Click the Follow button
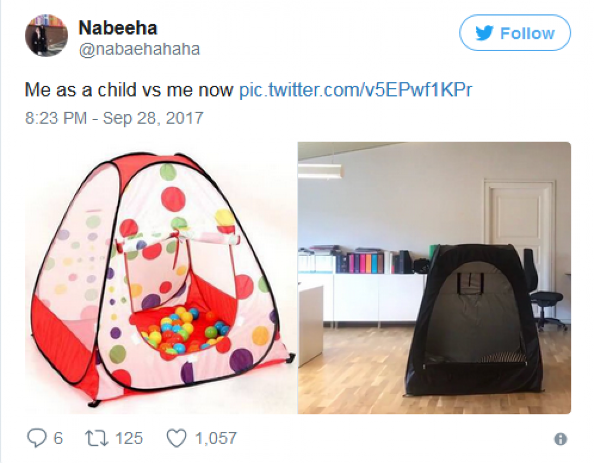 tap(515, 33)
